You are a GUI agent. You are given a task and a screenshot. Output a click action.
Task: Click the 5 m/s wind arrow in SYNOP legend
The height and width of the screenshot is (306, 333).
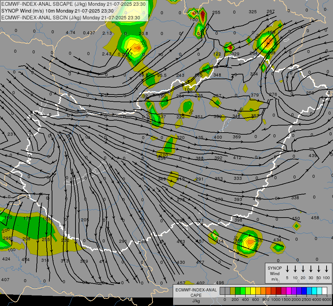[287, 269]
